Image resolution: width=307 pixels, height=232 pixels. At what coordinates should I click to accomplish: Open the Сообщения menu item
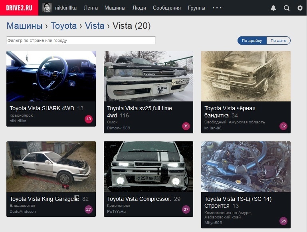[x=166, y=8]
